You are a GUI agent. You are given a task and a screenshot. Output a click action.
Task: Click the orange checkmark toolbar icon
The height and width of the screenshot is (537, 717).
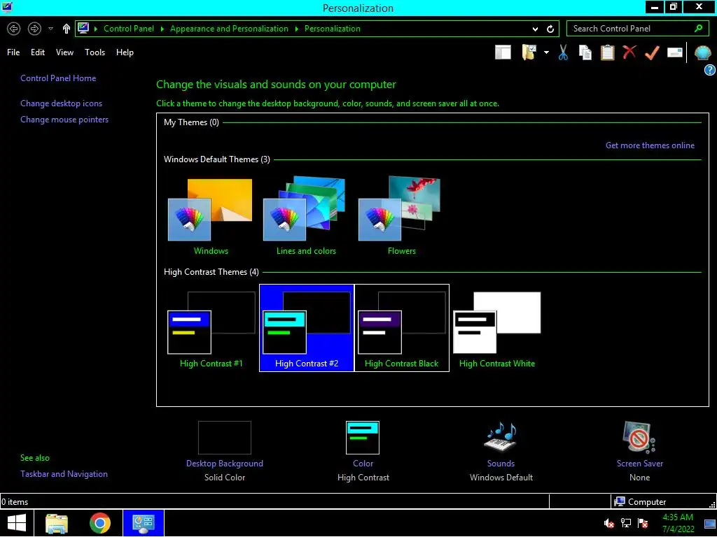(x=652, y=52)
